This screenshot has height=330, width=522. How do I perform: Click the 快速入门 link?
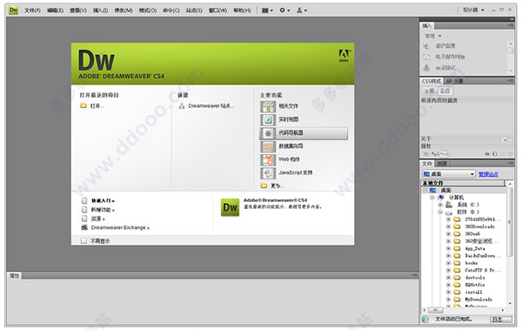[103, 200]
